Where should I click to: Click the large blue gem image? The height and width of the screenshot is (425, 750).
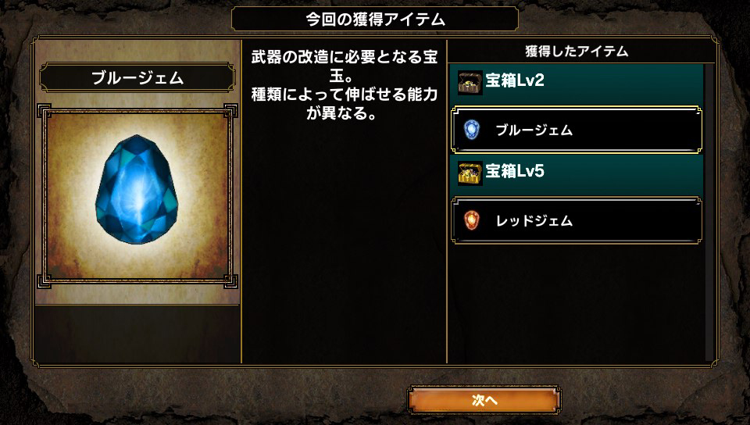tap(137, 189)
